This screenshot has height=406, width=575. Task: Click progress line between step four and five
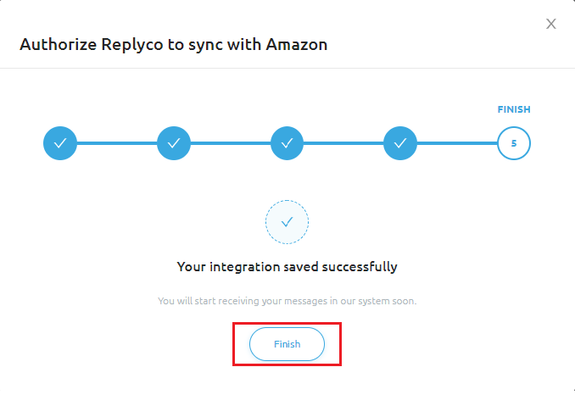pyautogui.click(x=457, y=143)
